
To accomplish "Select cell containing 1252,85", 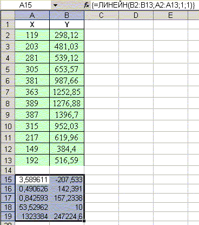I will click(x=67, y=92).
